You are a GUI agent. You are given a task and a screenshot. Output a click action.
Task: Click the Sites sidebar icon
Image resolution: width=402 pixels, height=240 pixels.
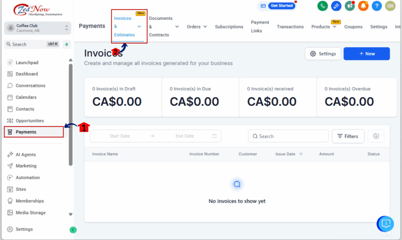pos(10,189)
